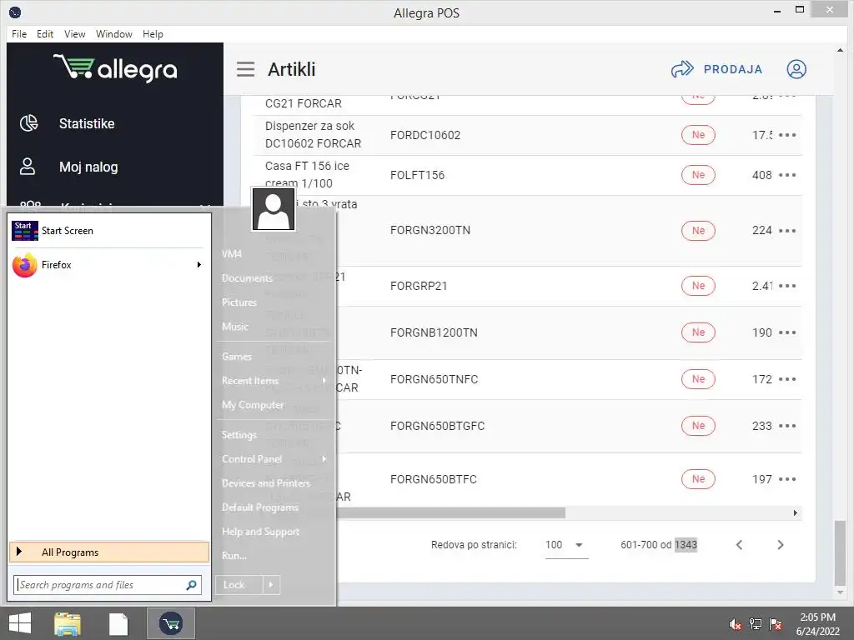Toggle the Ne badge for FORGRP21
The image size is (854, 640).
coord(698,286)
